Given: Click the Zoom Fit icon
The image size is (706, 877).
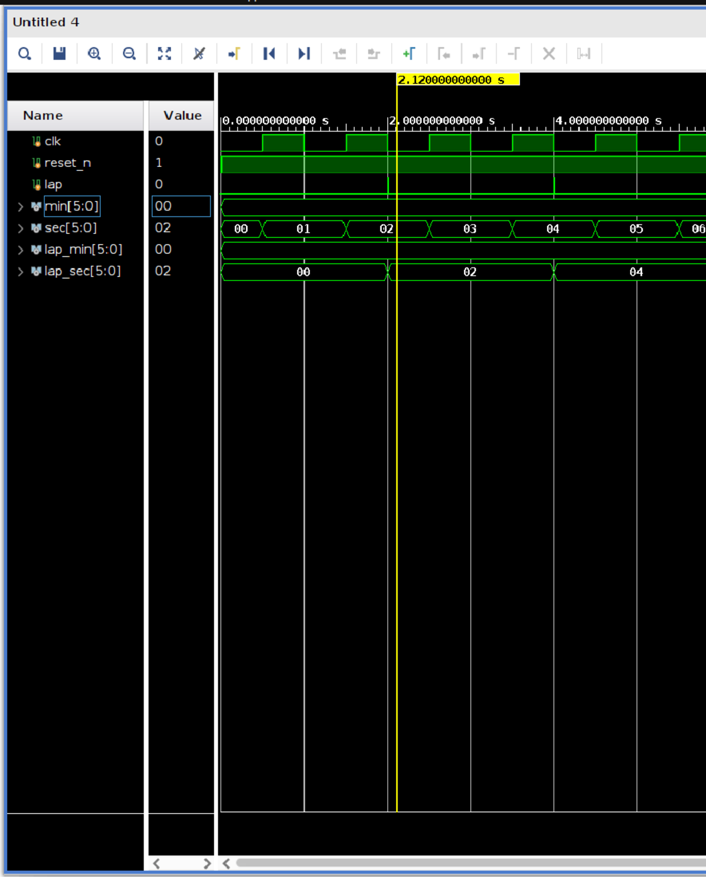Looking at the screenshot, I should 164,54.
